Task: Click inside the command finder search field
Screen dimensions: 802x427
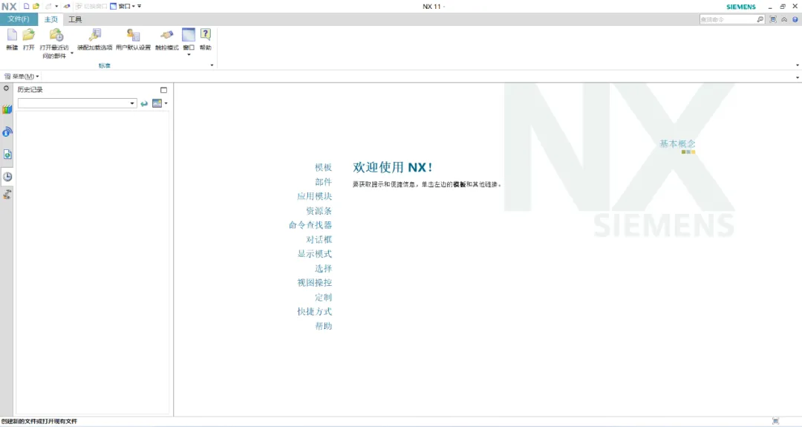Action: pyautogui.click(x=727, y=19)
